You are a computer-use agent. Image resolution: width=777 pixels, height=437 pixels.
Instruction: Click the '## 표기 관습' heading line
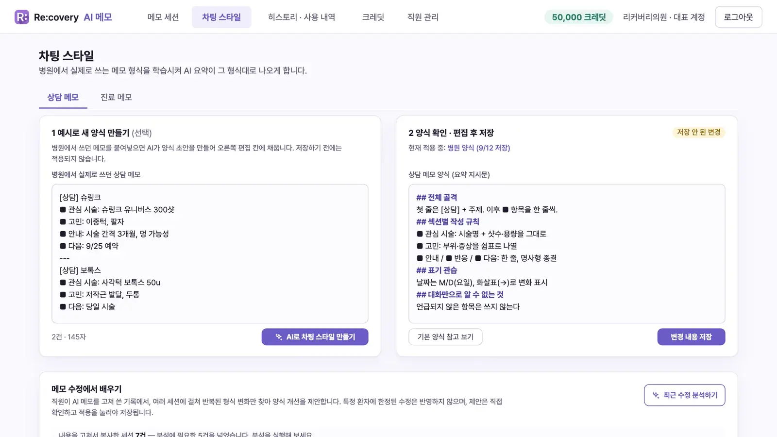437,270
